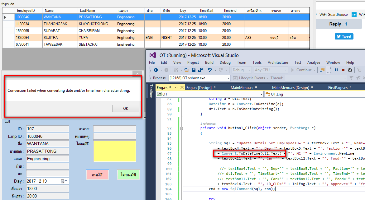Expand the Lifecycle Events dropdown arrow
Viewport: 365px width, 200px height.
pyautogui.click(x=268, y=78)
